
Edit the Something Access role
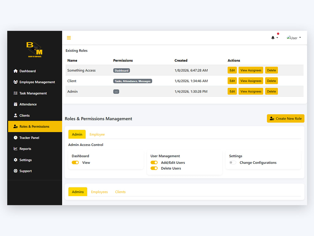232,70
